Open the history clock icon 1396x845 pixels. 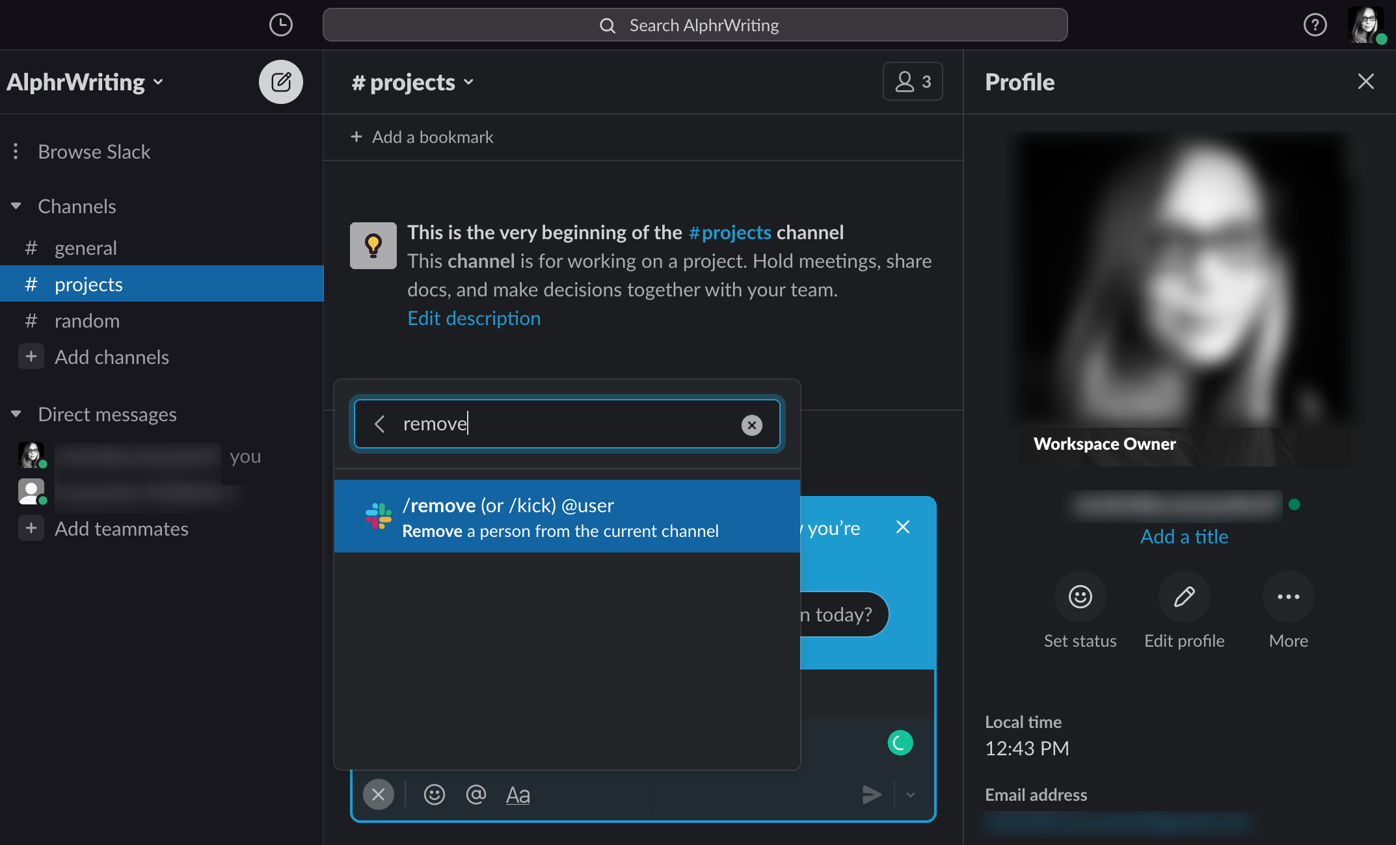[280, 25]
